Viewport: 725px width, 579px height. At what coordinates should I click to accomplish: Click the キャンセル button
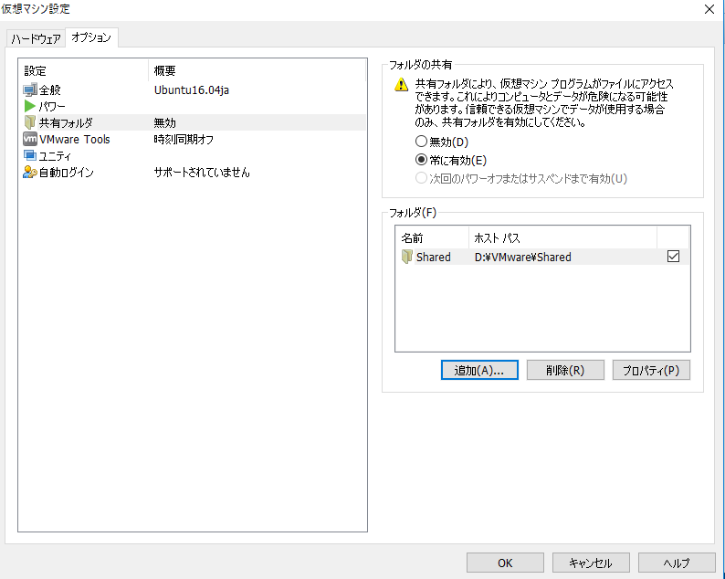591,563
